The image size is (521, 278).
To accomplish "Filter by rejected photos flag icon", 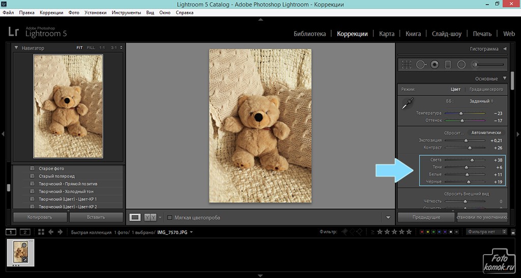I will 360,232.
